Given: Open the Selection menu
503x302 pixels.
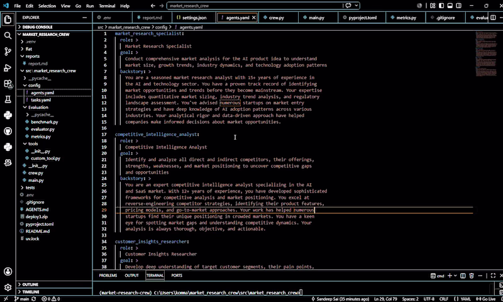Looking at the screenshot, I should tap(47, 6).
